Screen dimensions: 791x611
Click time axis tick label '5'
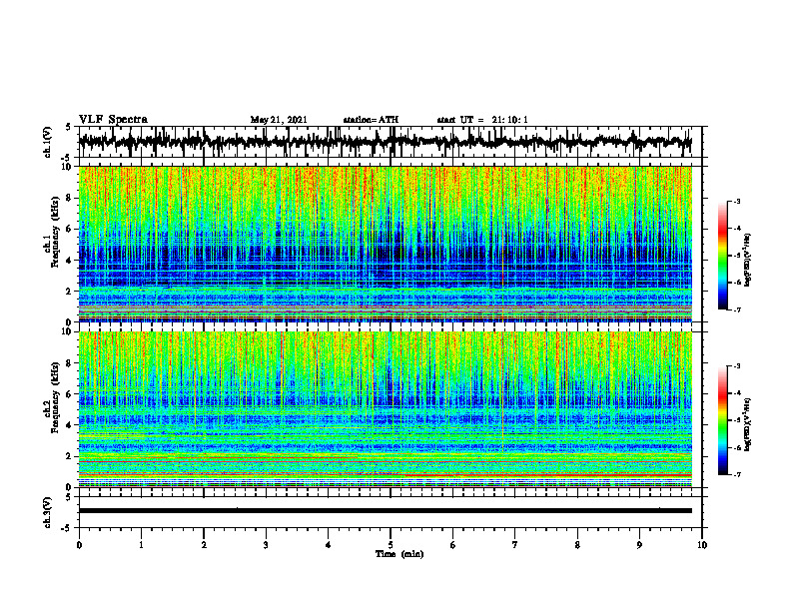(391, 545)
